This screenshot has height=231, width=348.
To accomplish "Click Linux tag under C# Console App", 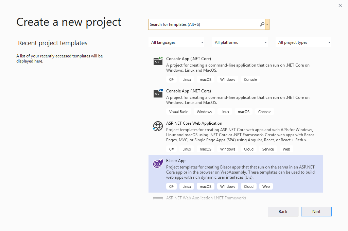I will pyautogui.click(x=187, y=79).
